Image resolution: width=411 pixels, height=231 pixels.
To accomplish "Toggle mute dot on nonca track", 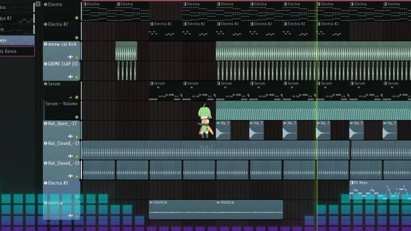I will pyautogui.click(x=77, y=216).
